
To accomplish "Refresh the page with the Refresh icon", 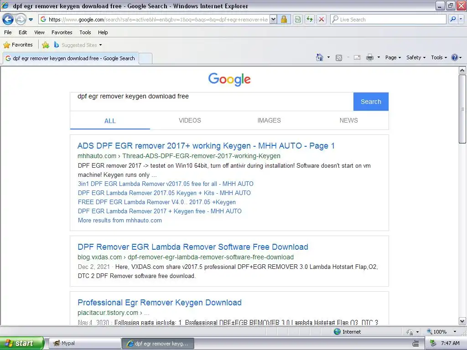I will [310, 20].
